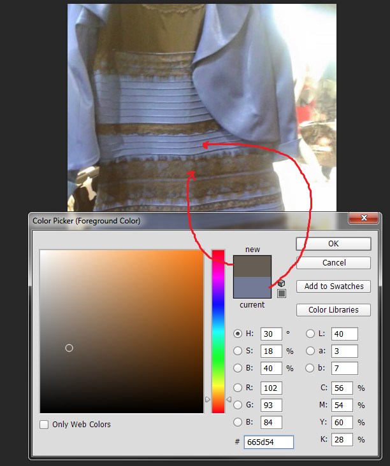Click the dress photo in the canvas
390x466 pixels.
(202, 108)
